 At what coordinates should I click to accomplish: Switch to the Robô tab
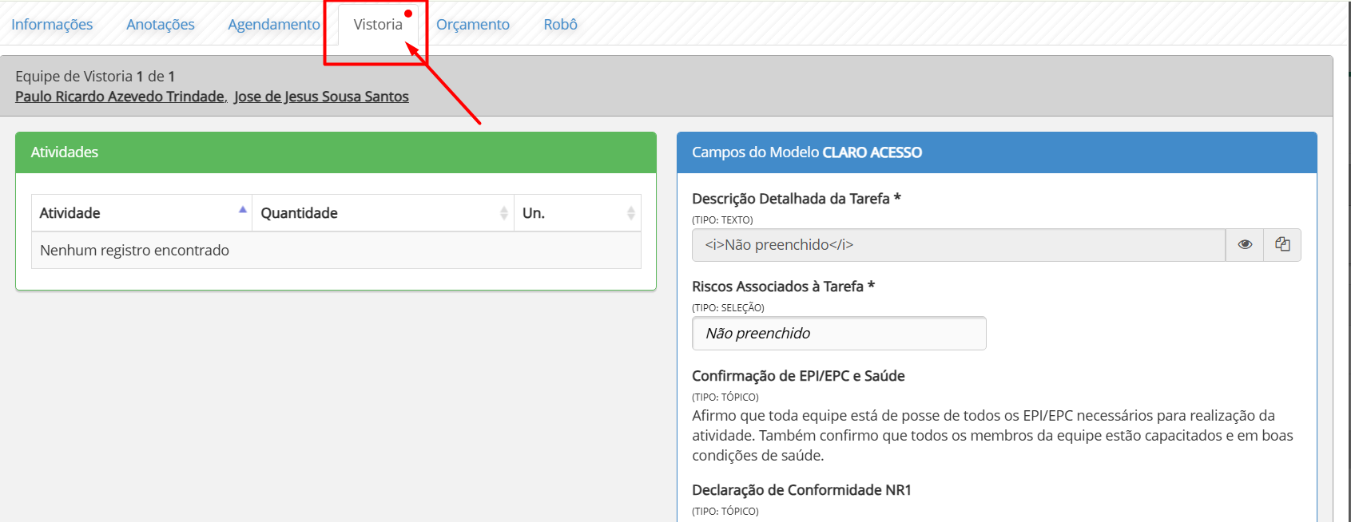[560, 25]
